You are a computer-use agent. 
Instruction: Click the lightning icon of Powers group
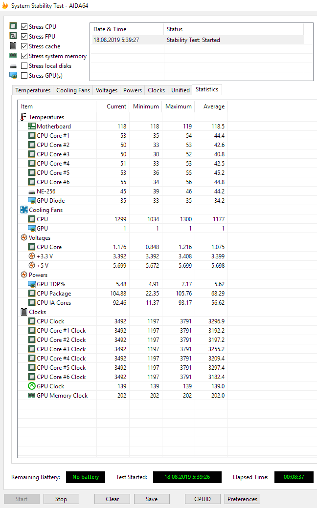(x=23, y=275)
